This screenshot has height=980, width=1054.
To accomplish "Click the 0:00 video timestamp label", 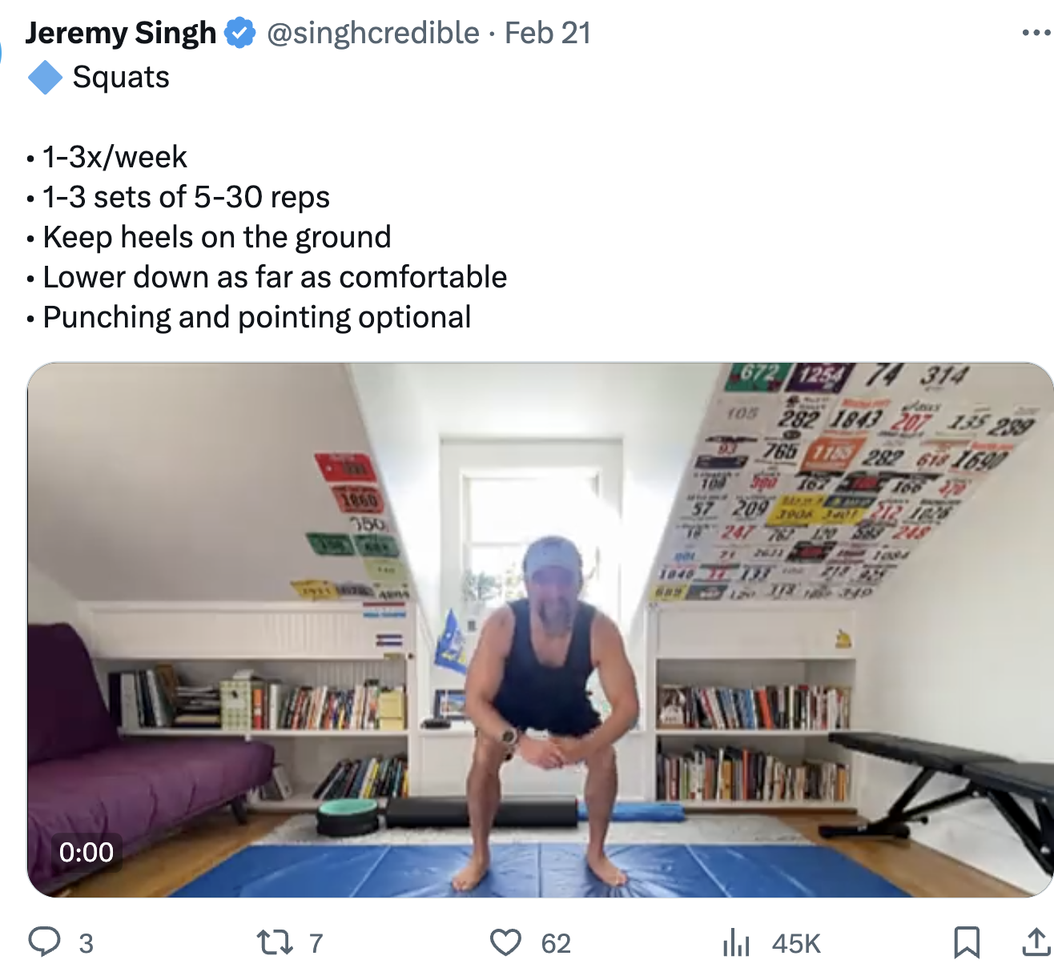I will pyautogui.click(x=86, y=852).
